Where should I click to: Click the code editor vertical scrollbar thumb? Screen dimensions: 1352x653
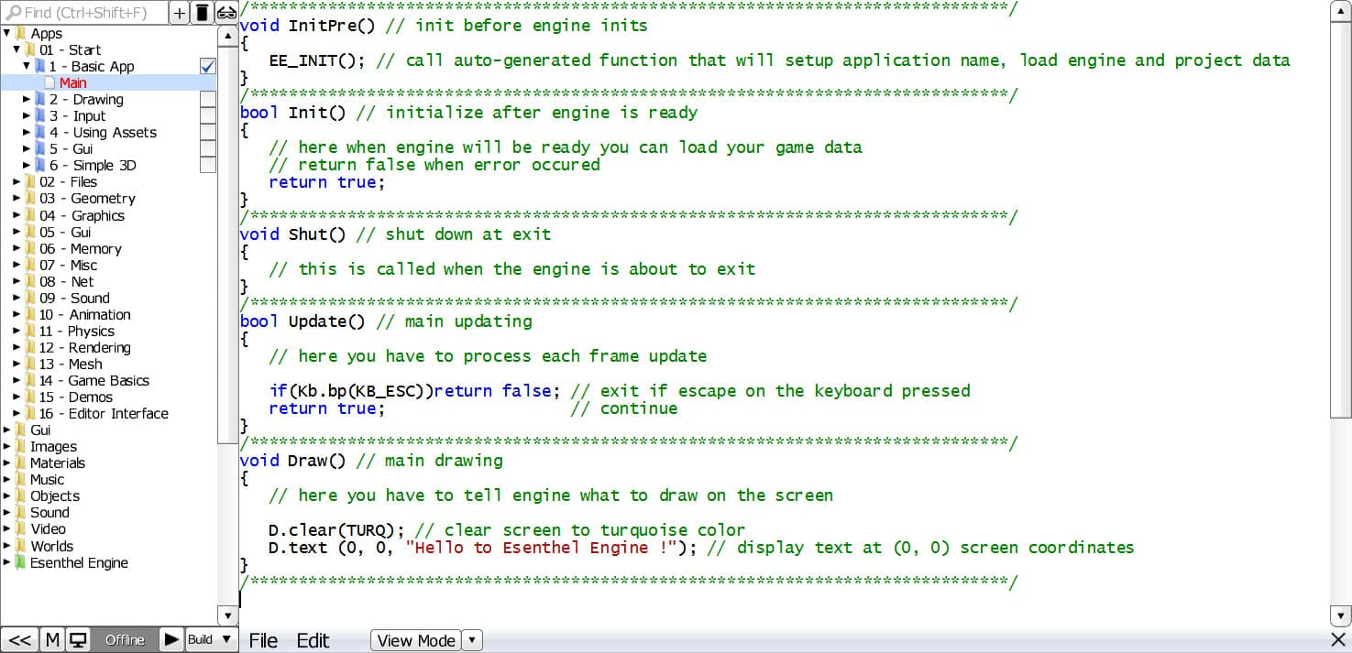(1340, 220)
